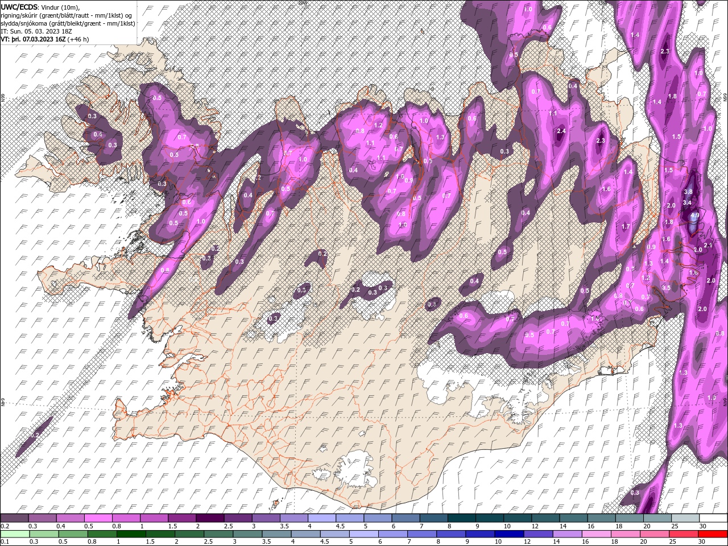Click the 30 label on the red rain scale
Viewport: 728px width, 546px height.
click(702, 542)
